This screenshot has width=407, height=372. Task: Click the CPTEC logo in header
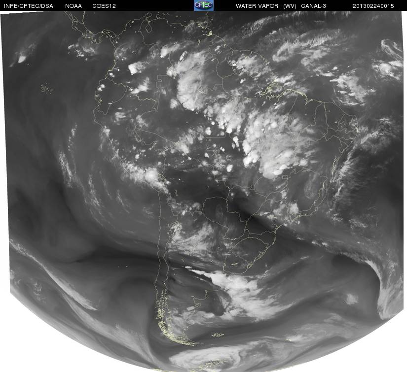(x=204, y=5)
